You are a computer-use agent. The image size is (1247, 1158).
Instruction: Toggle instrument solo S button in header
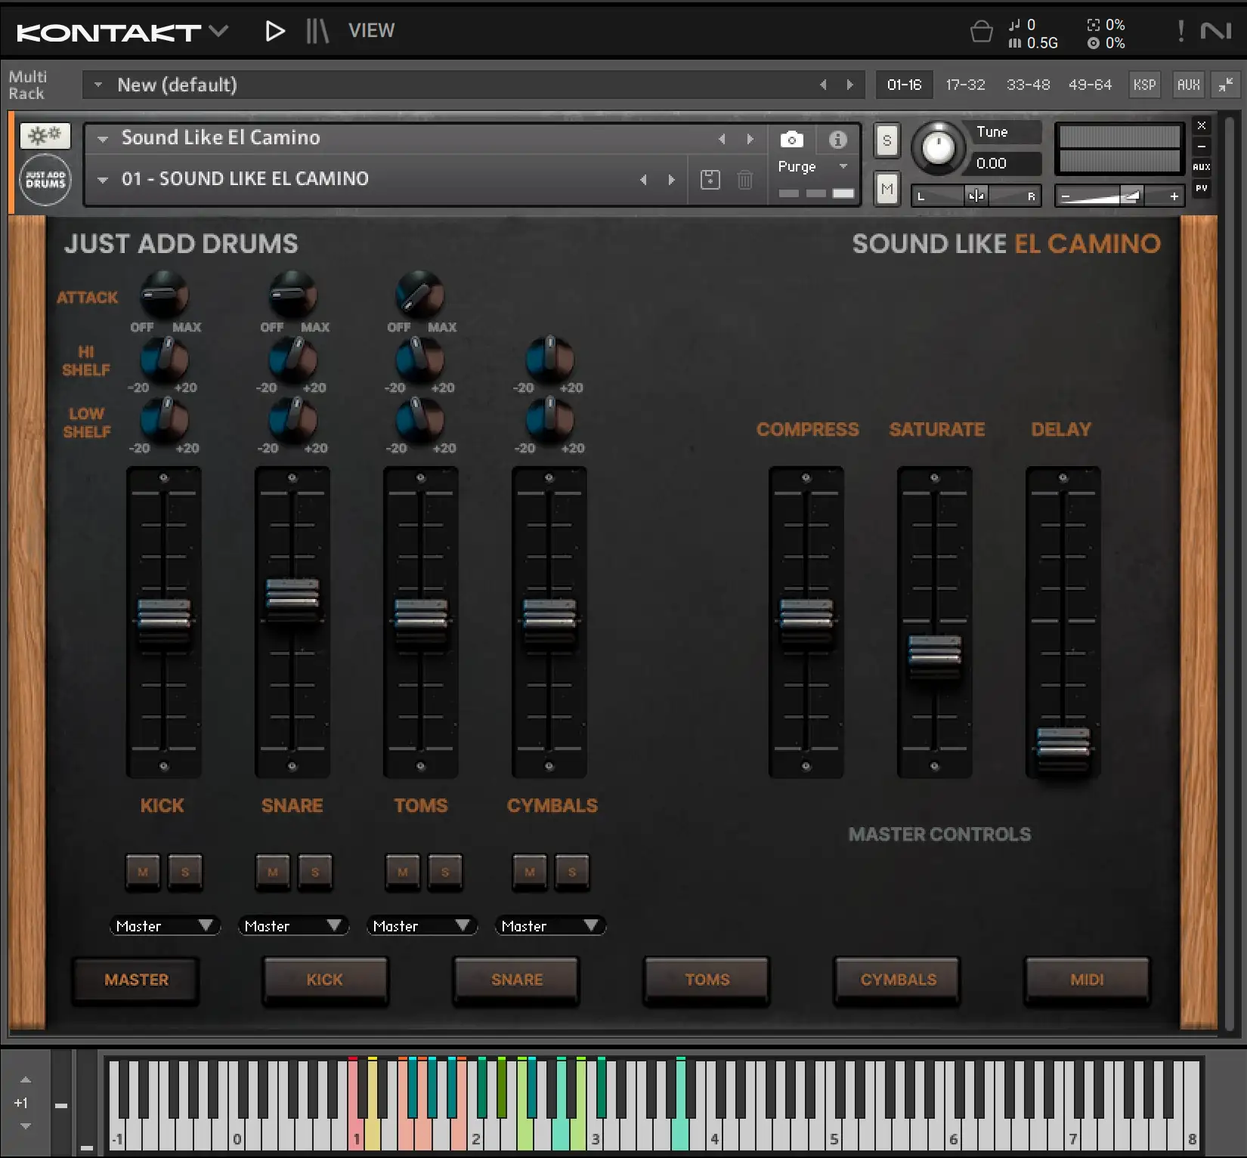(887, 141)
